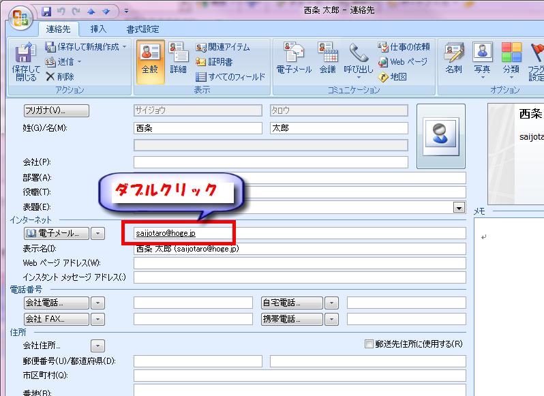The width and height of the screenshot is (544, 396).
Task: Check the mailing address (郵送先住所) checkbox
Action: tap(369, 344)
